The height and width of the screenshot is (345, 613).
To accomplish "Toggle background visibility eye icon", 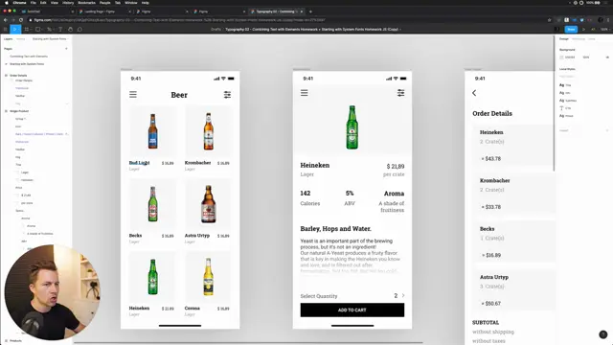I will click(607, 57).
